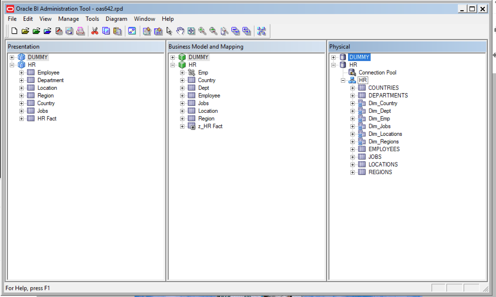
Task: Activate the Pan hand tool in the toolbar
Action: tap(180, 31)
